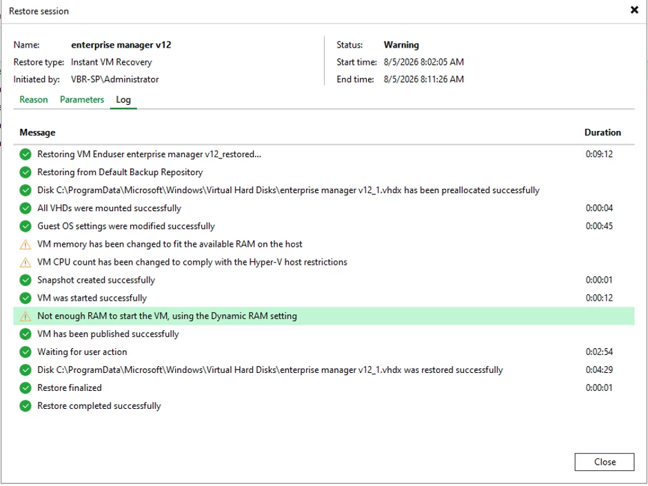Select log row 'Waiting for user action'
Screen dimensions: 648x486
click(x=324, y=352)
